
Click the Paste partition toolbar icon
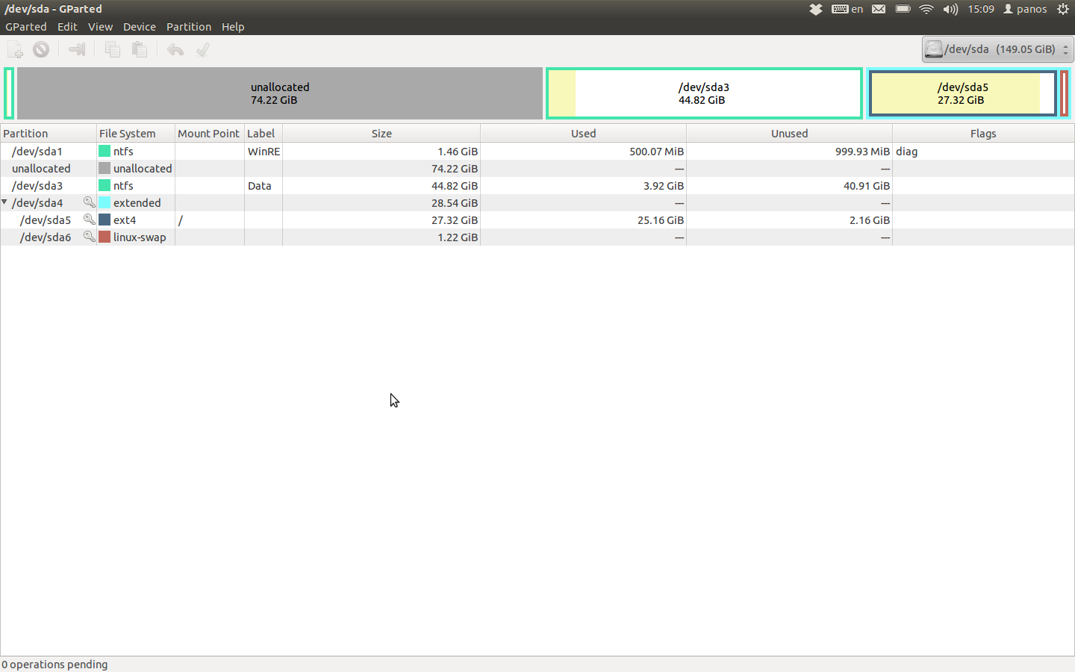[139, 50]
